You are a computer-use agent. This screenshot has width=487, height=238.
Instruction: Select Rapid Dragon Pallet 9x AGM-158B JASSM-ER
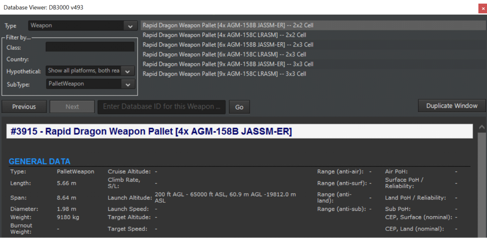[x=228, y=64]
